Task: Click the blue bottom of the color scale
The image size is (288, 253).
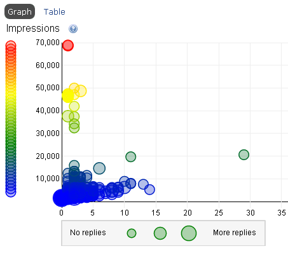Action: coord(11,192)
